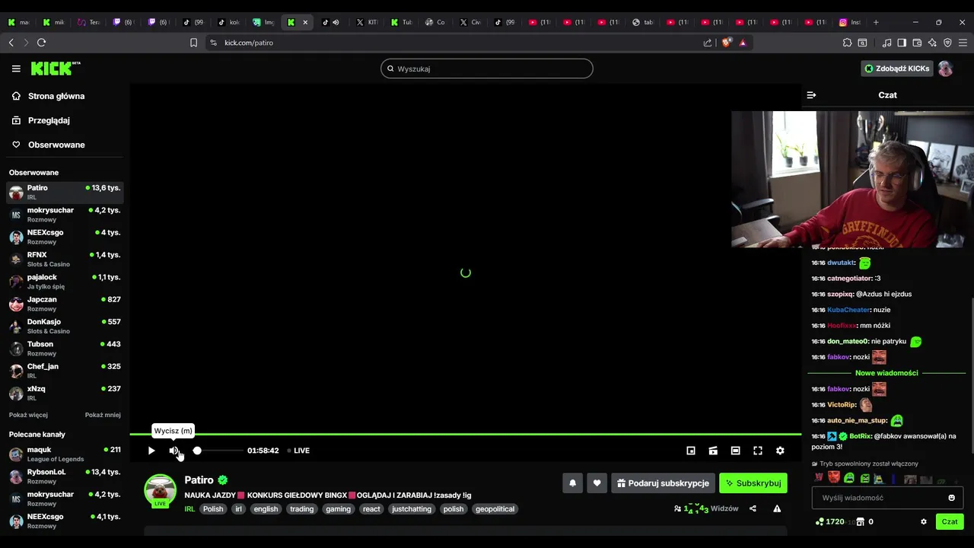Image resolution: width=974 pixels, height=548 pixels.
Task: Click the green Subskrybuj button
Action: coord(753,483)
